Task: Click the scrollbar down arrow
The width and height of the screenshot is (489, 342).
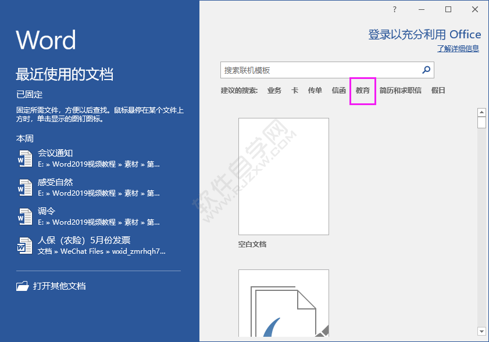Action: [x=481, y=332]
